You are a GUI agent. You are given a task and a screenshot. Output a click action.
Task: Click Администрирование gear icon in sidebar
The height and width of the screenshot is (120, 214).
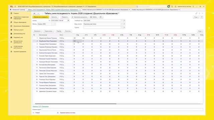pos(11,52)
